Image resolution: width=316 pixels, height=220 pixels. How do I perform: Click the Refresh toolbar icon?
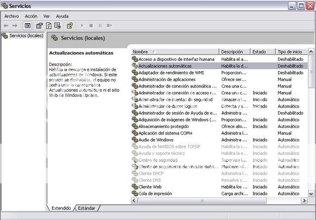(x=48, y=26)
